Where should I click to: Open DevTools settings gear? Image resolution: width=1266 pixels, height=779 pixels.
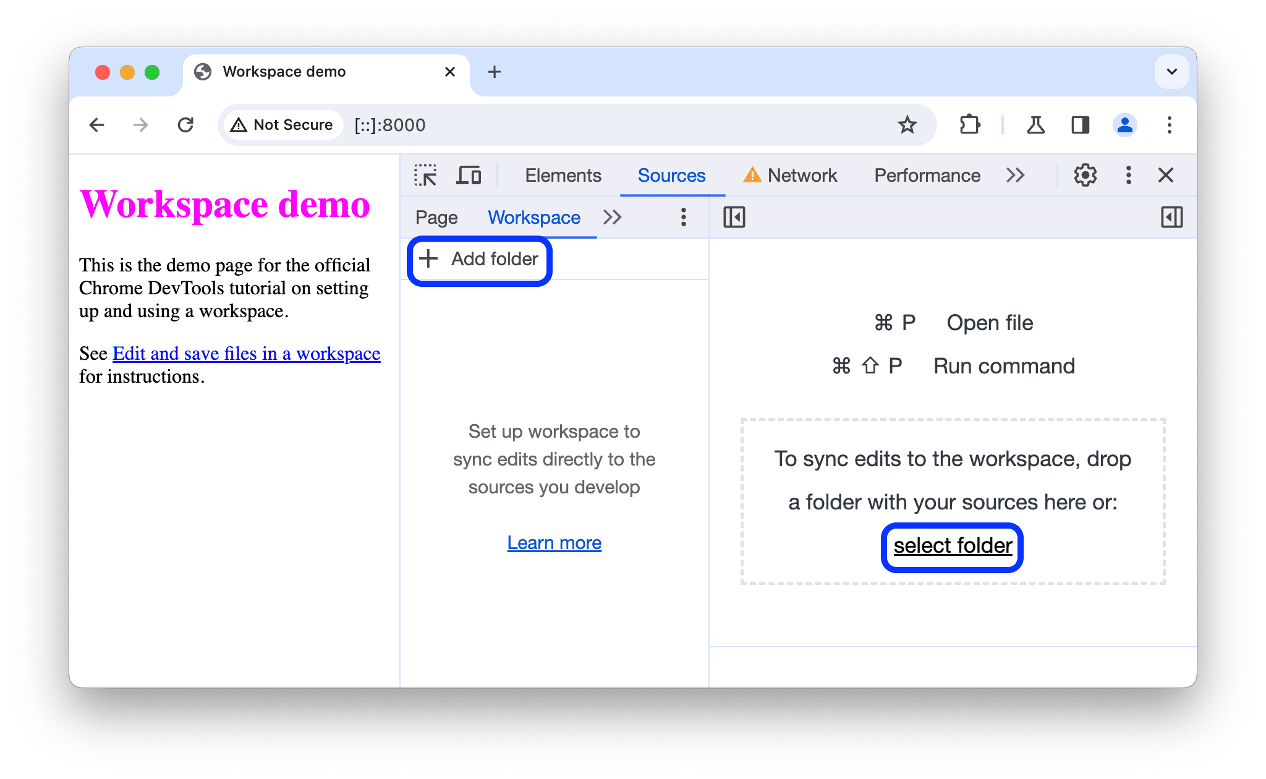1084,176
